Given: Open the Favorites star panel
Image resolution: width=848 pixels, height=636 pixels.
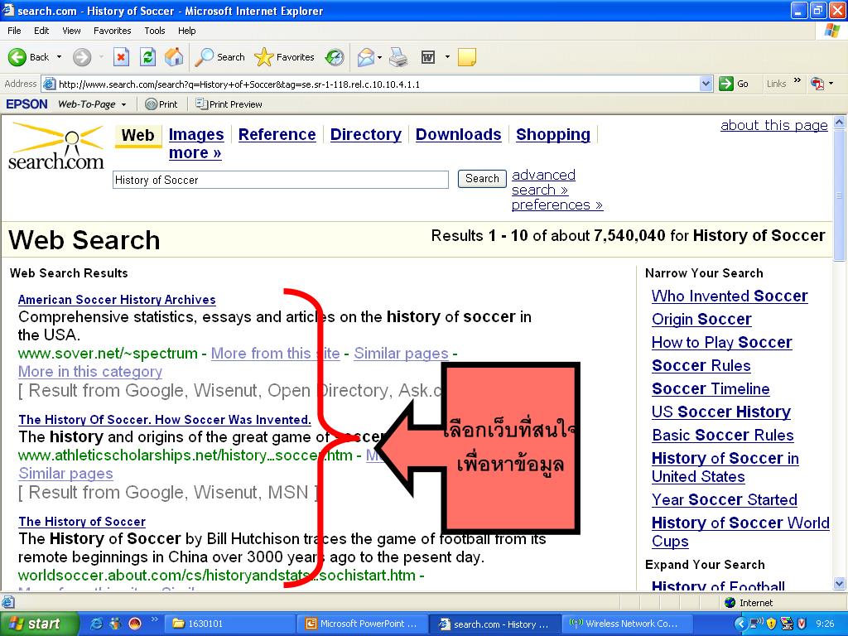Looking at the screenshot, I should coord(285,57).
